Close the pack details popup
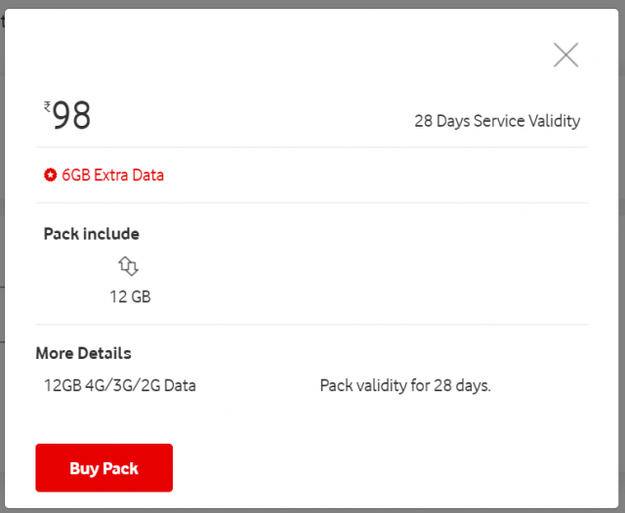Viewport: 625px width, 513px height. [x=565, y=55]
